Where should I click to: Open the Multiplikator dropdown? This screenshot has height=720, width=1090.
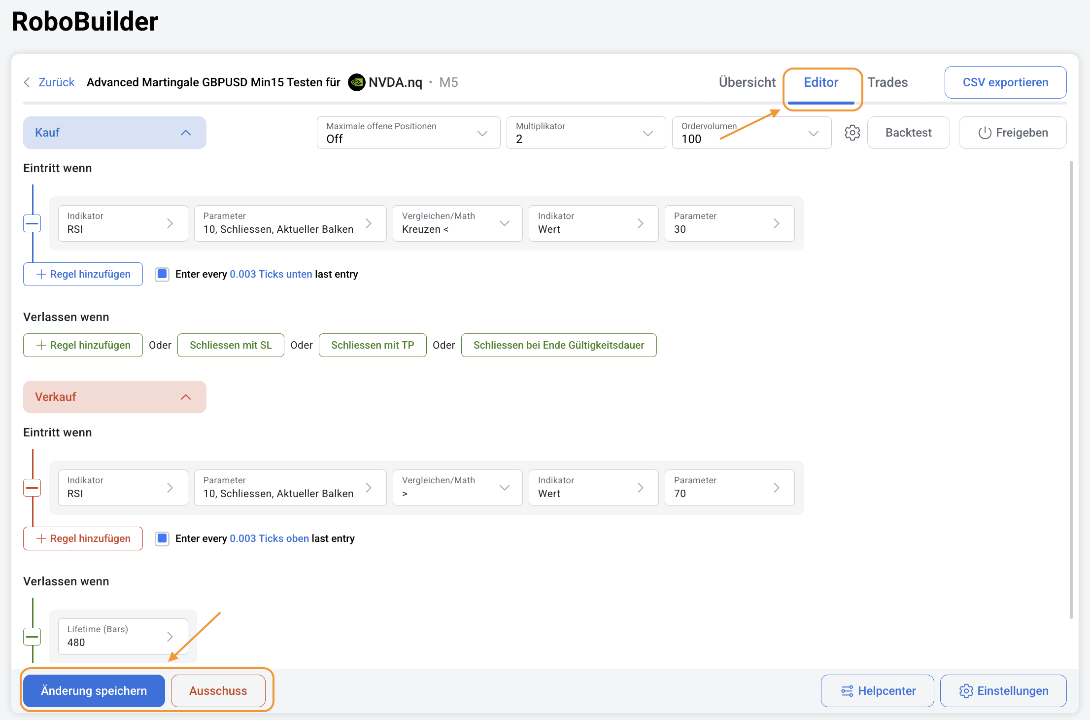585,133
